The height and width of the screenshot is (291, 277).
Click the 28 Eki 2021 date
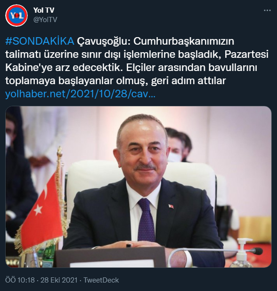click(x=59, y=280)
